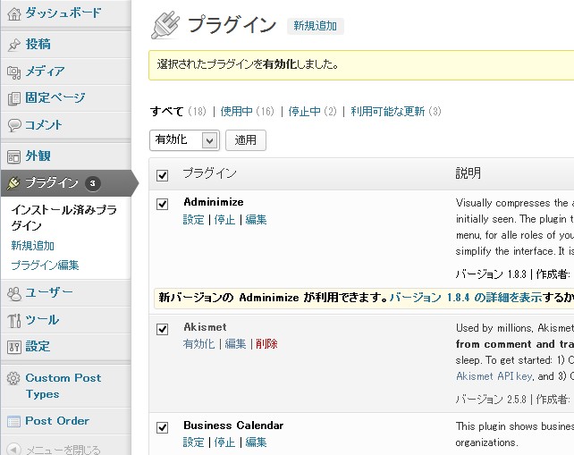Open the 固定ページ menu
This screenshot has height=455, width=574.
click(x=55, y=97)
